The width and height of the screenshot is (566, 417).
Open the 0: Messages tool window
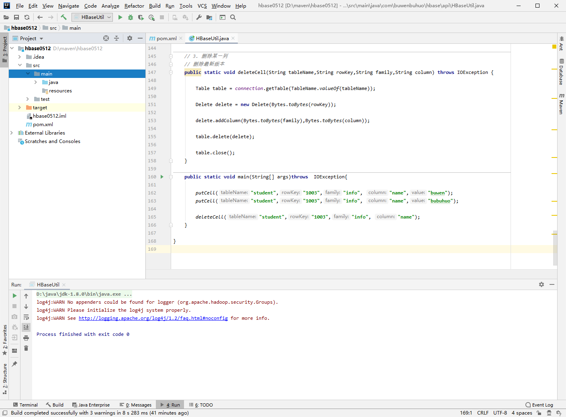135,405
